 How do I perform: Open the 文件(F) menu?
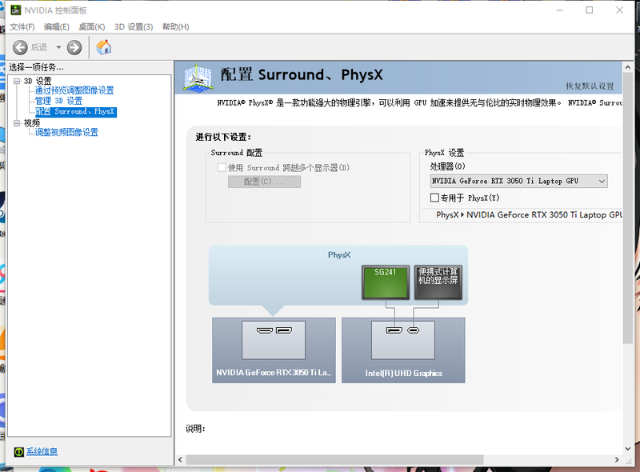(22, 27)
